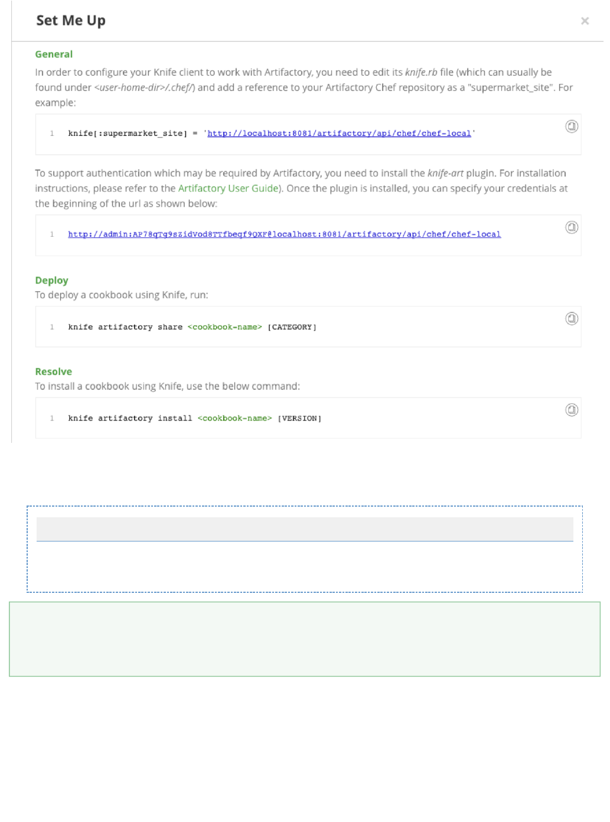Click the [VERSION] placeholder text
The width and height of the screenshot is (610, 822).
299,418
